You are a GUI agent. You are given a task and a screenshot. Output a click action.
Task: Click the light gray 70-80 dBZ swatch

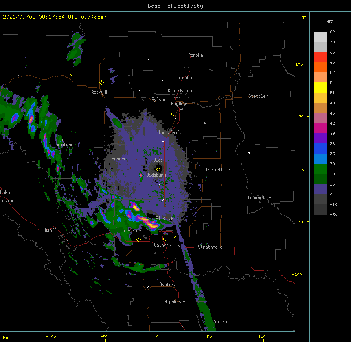[320, 37]
